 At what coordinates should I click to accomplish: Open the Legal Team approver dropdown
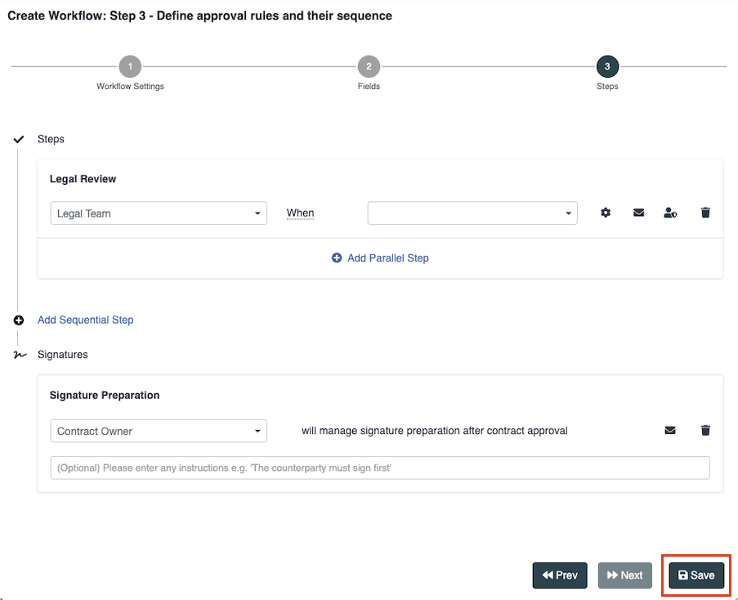[x=159, y=213]
